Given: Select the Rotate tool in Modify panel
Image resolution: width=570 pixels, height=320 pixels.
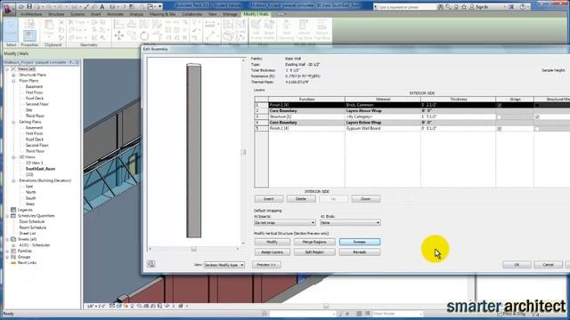Looking at the screenshot, I should [x=144, y=36].
